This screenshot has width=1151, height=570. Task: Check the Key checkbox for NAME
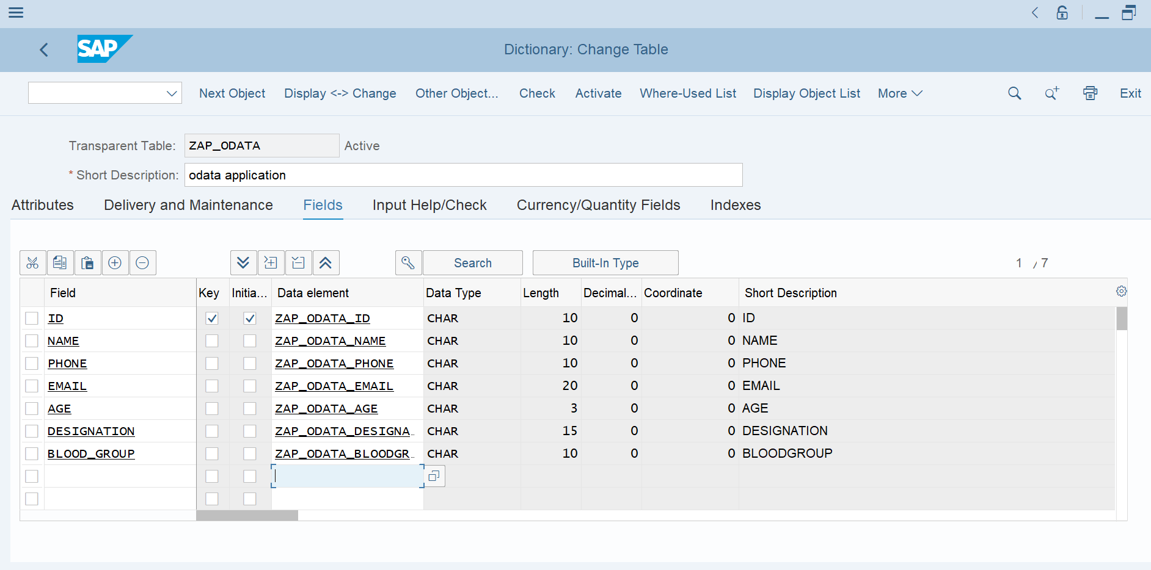click(x=211, y=341)
